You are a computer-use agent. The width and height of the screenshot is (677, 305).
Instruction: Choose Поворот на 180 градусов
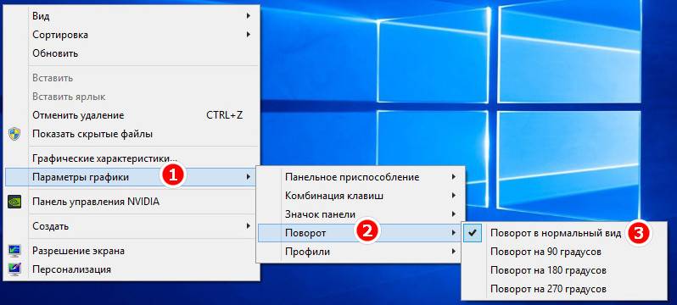(564, 270)
